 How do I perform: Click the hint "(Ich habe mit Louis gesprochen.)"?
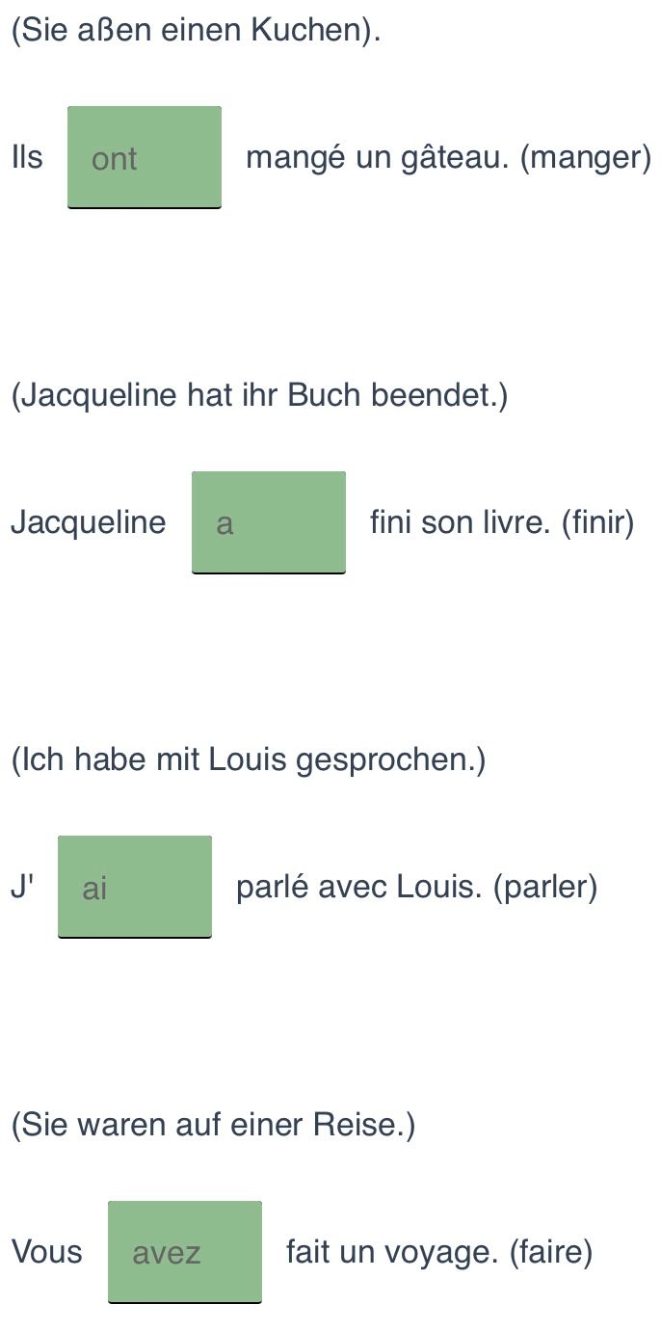[x=249, y=760]
